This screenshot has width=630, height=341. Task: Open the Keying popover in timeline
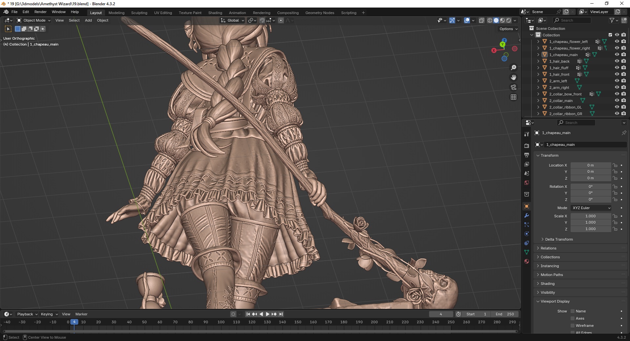tap(49, 314)
